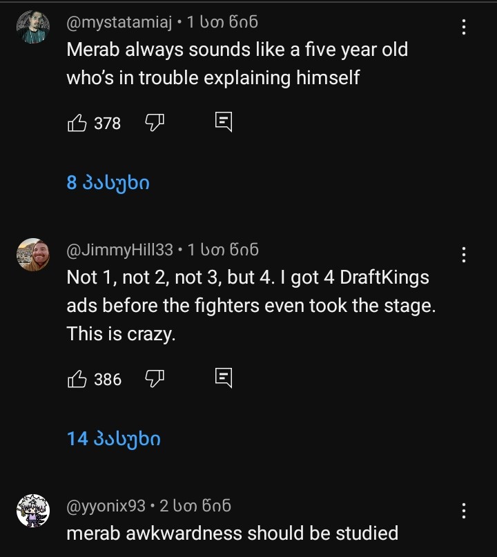
Task: Dislike the JimmyHill33 DraftKings comment
Action: pyautogui.click(x=153, y=379)
